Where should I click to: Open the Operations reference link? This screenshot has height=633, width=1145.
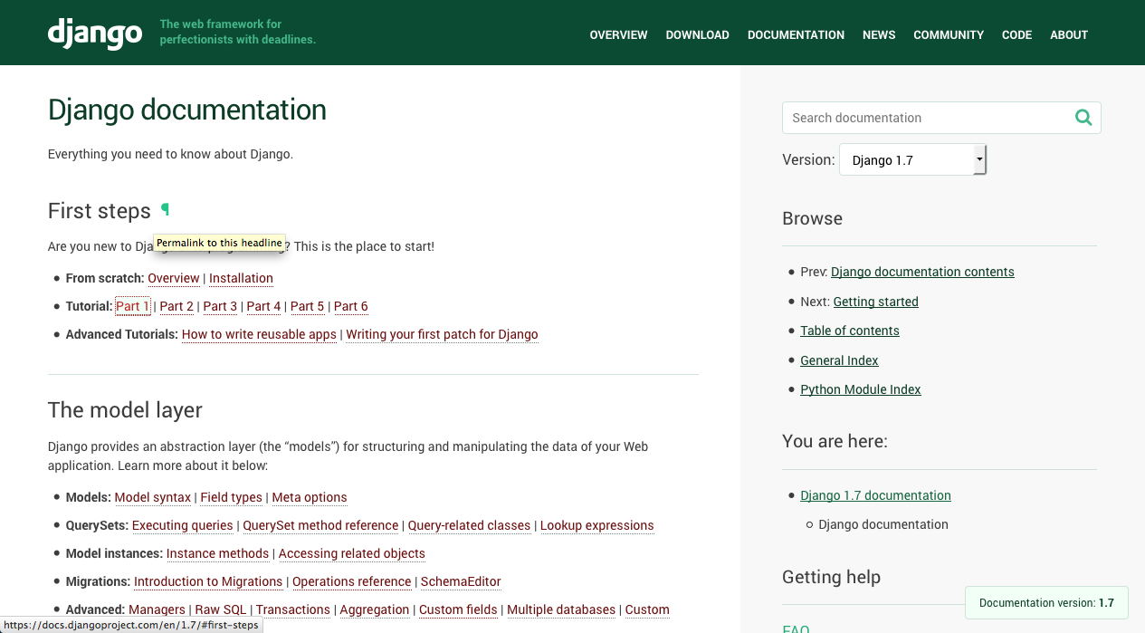tap(352, 581)
